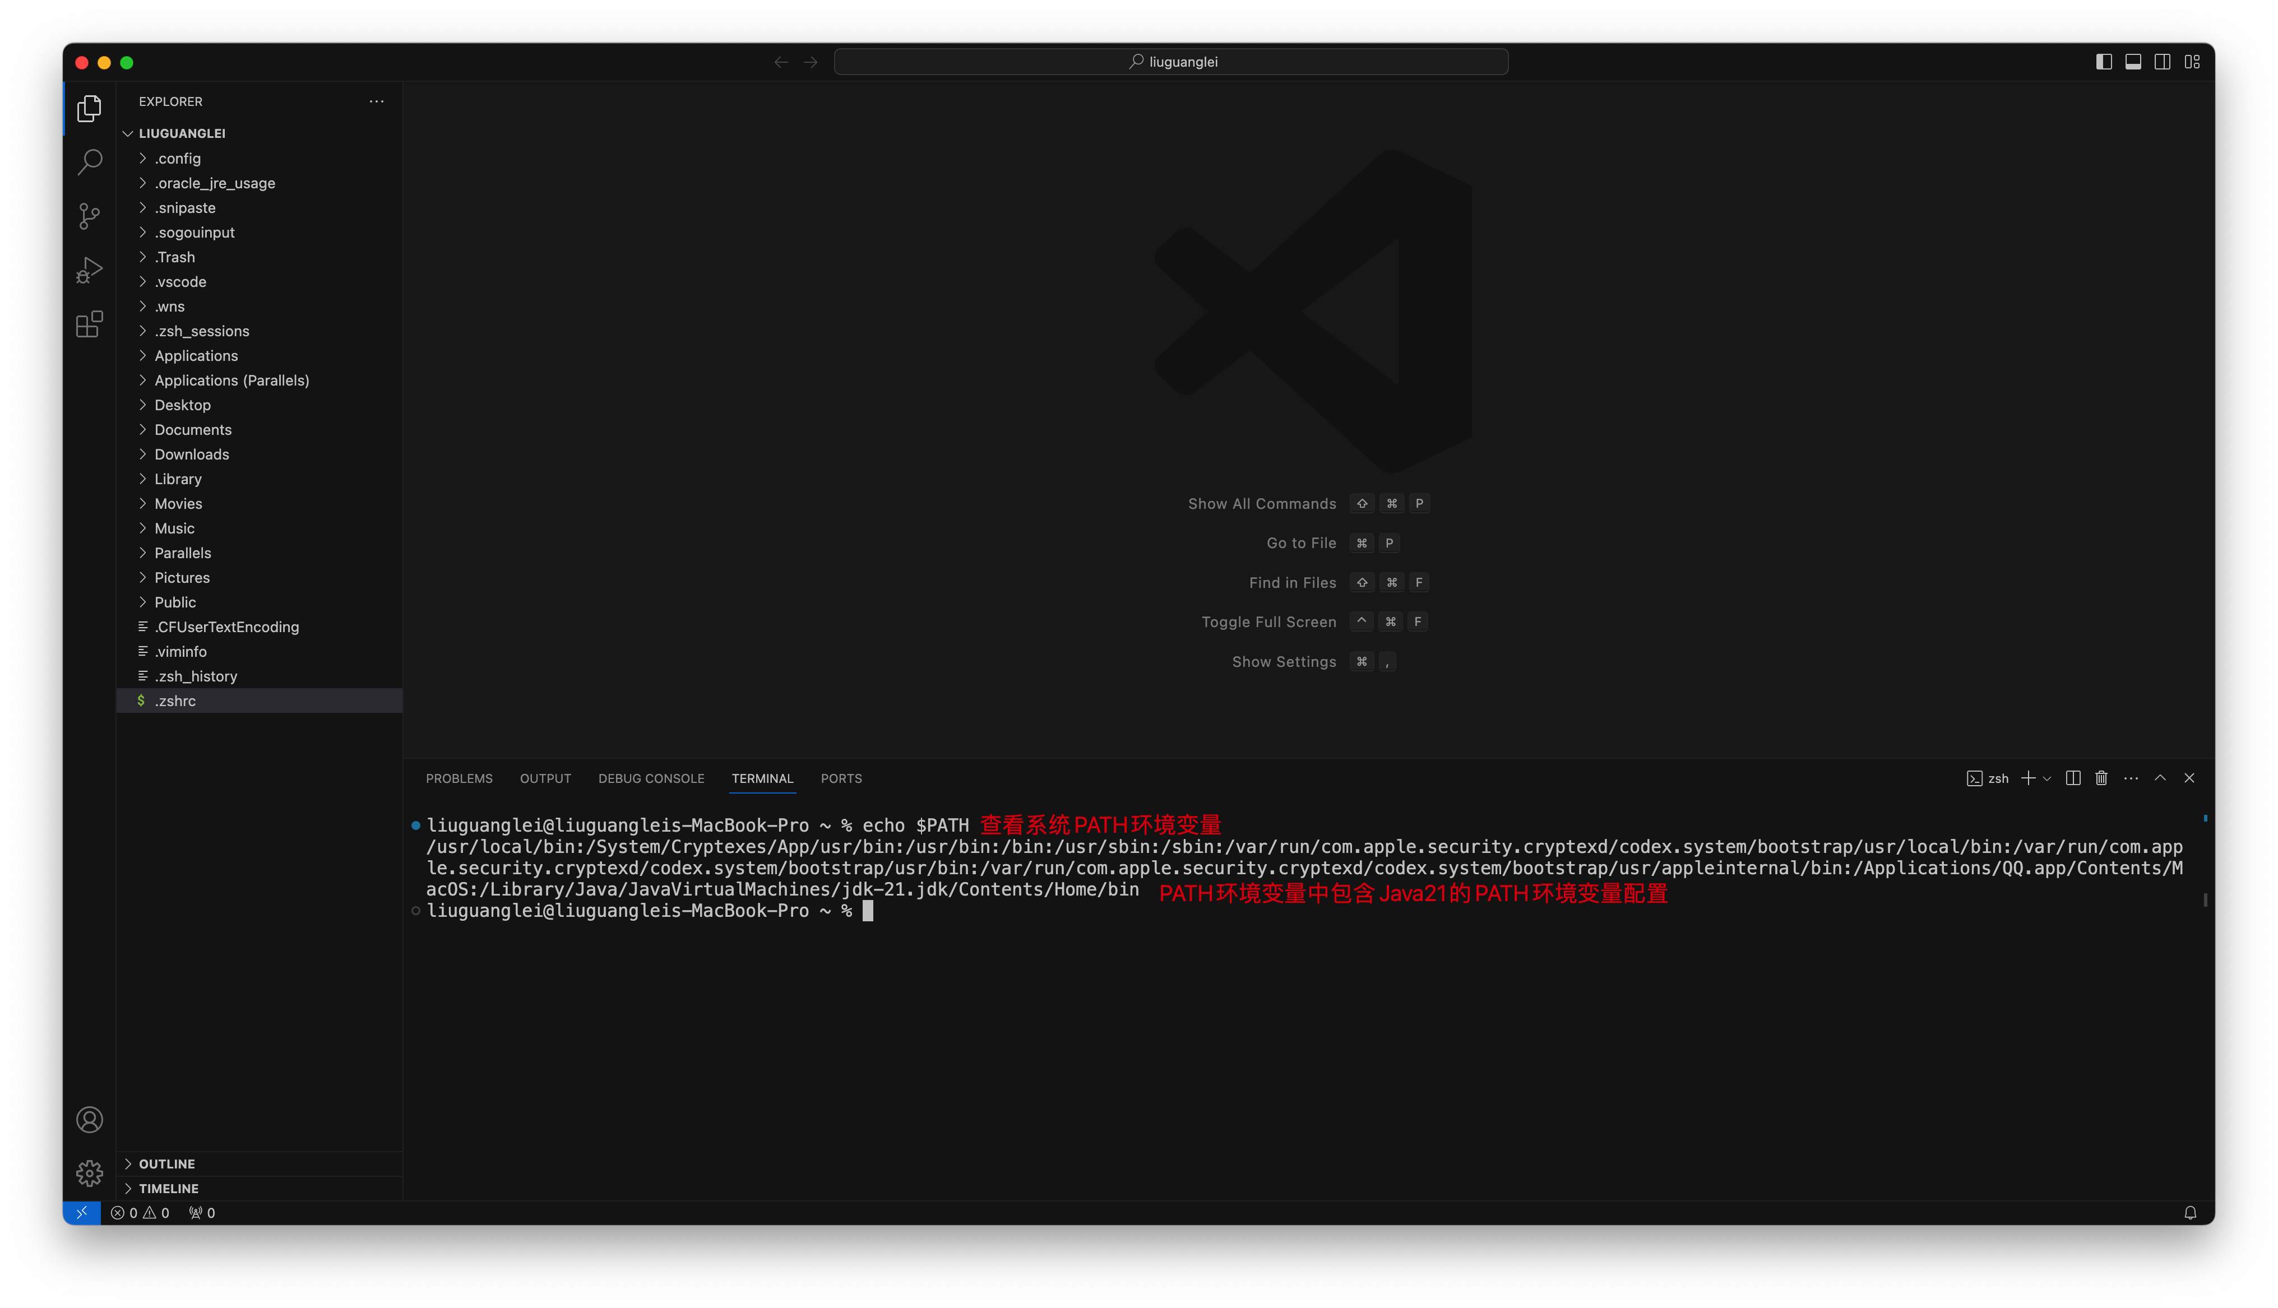Collapse the LIUGUANGLEI root folder

260,133
